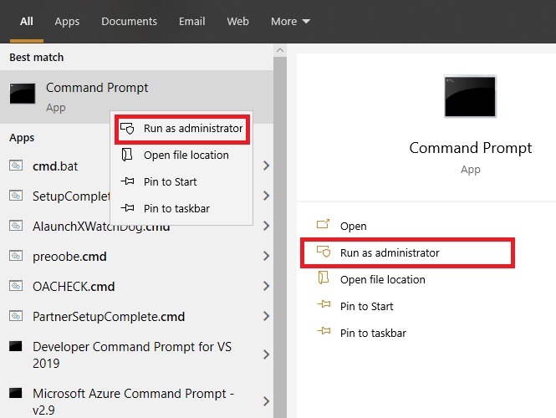This screenshot has width=556, height=418.
Task: Expand the PartnerSetupComplete.cmd chevron
Action: pos(266,316)
